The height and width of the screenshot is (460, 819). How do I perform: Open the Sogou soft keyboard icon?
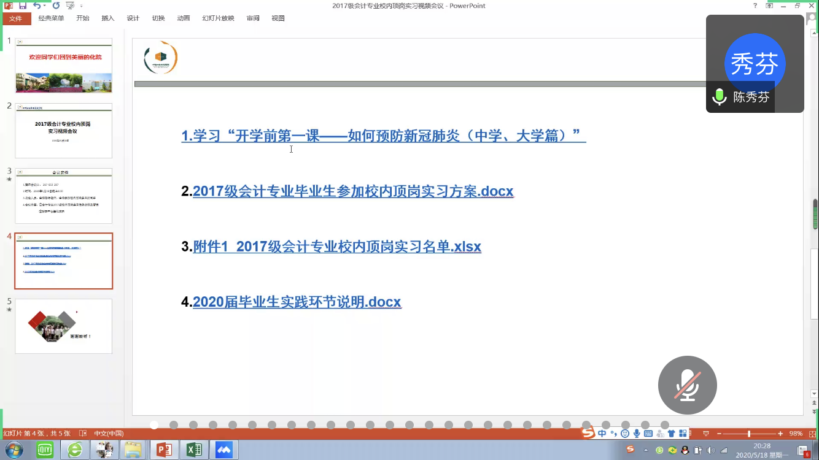pyautogui.click(x=648, y=434)
